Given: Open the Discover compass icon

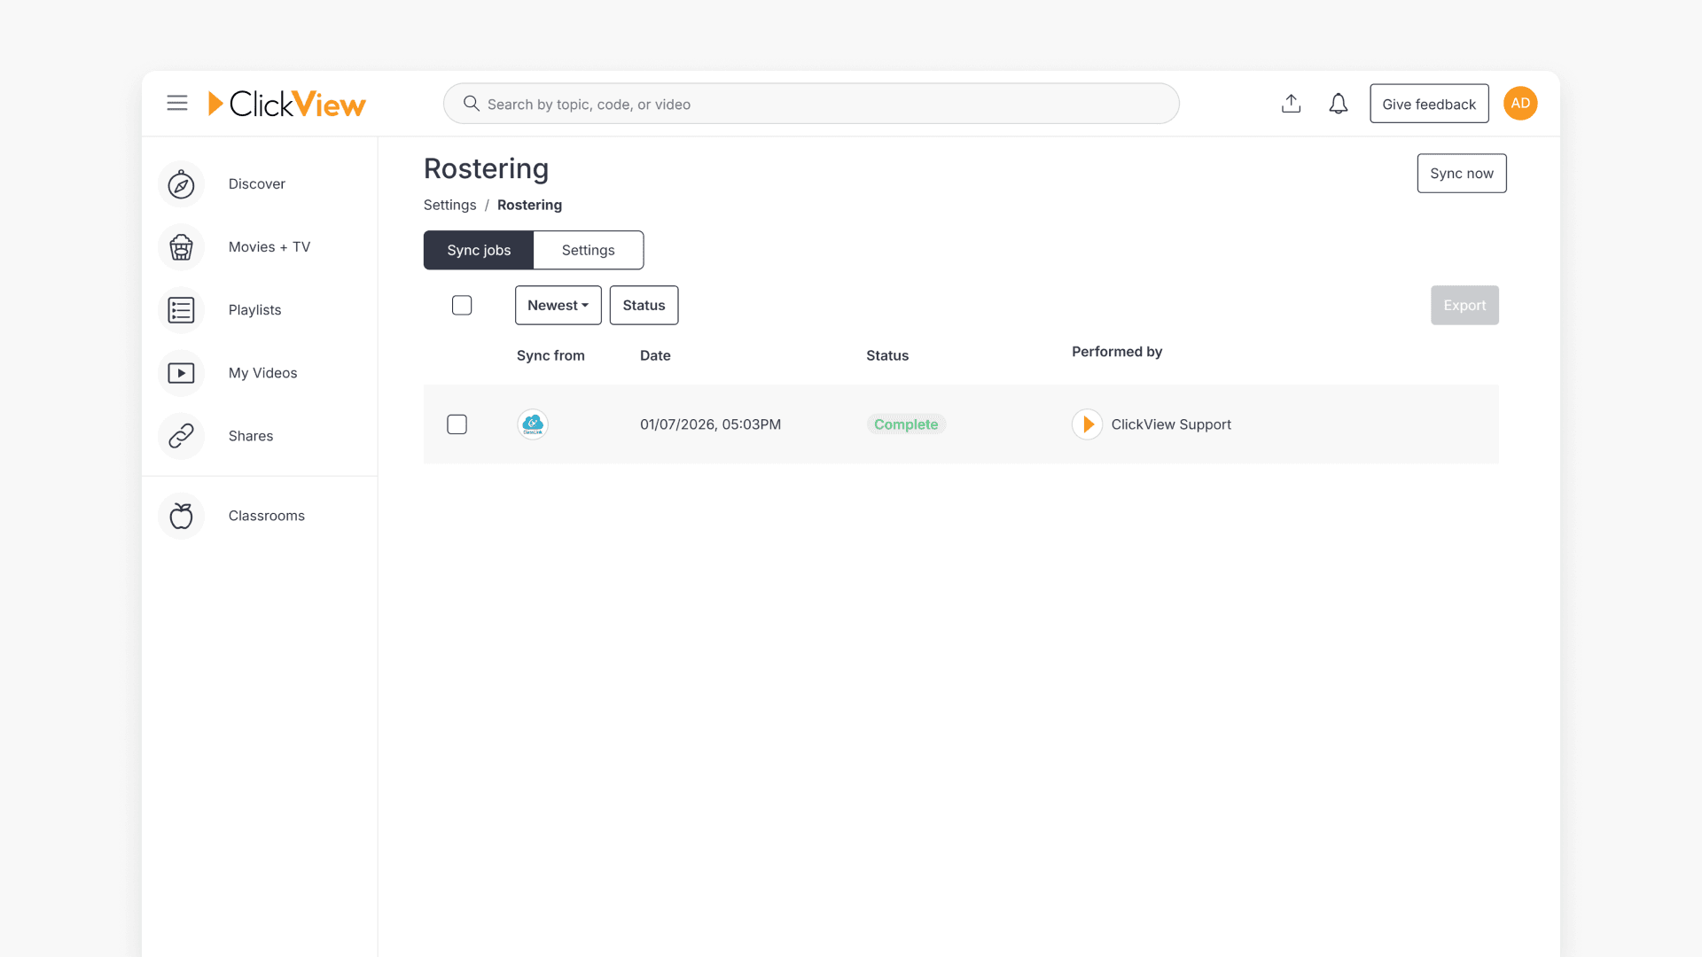Looking at the screenshot, I should 180,184.
